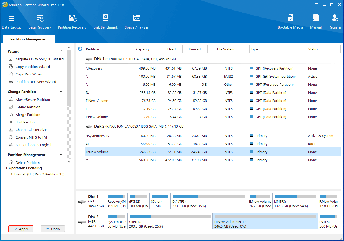
Task: Open the Space Analyzer tool
Action: coord(137,22)
